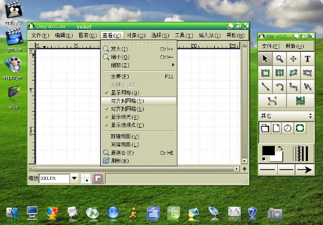Open 帮助(H) menu in Diagram window
This screenshot has height=225, width=323.
pos(236,35)
